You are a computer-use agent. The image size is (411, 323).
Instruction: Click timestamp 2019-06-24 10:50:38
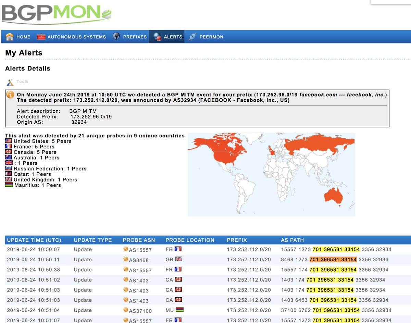(x=33, y=270)
